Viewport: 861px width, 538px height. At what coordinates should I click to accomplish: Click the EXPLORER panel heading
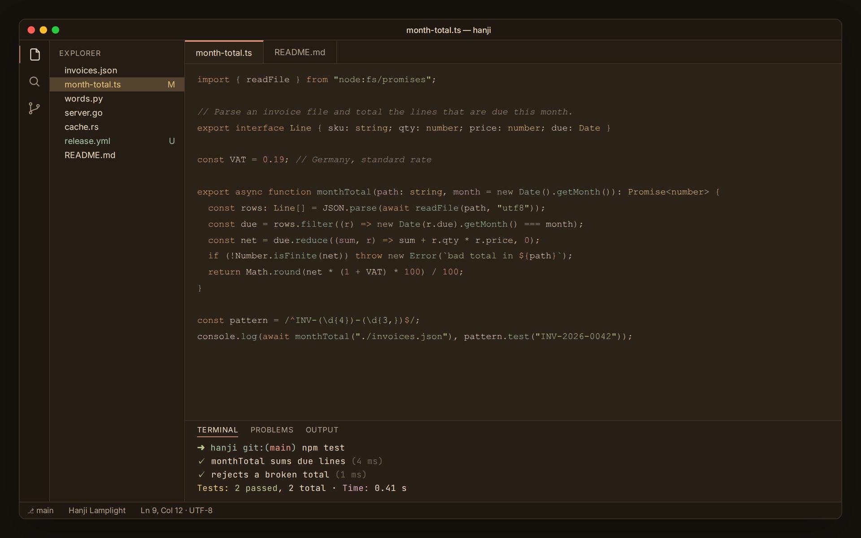(x=80, y=53)
